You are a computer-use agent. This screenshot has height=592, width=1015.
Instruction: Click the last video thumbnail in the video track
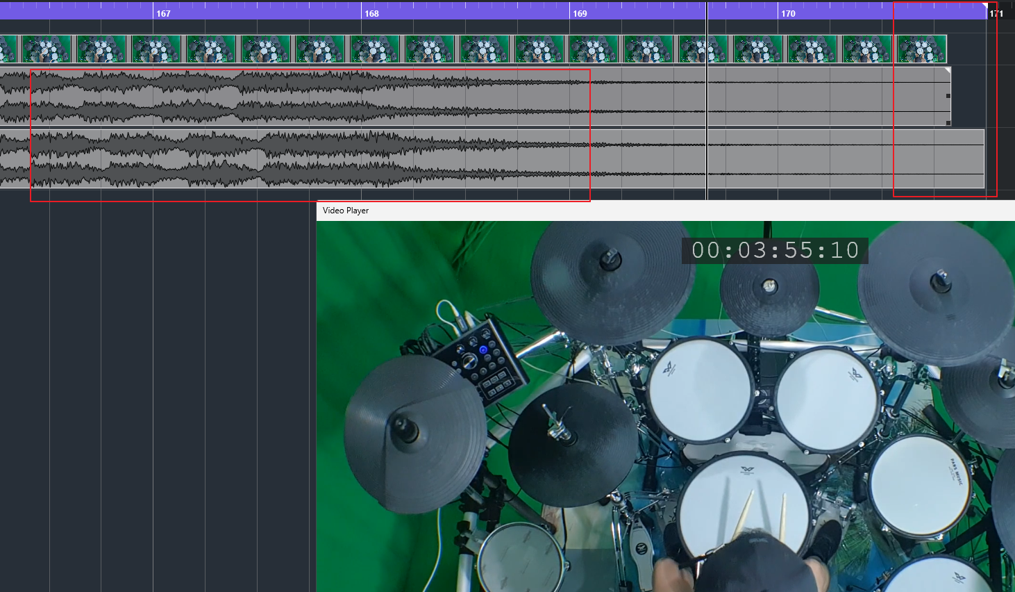click(921, 49)
